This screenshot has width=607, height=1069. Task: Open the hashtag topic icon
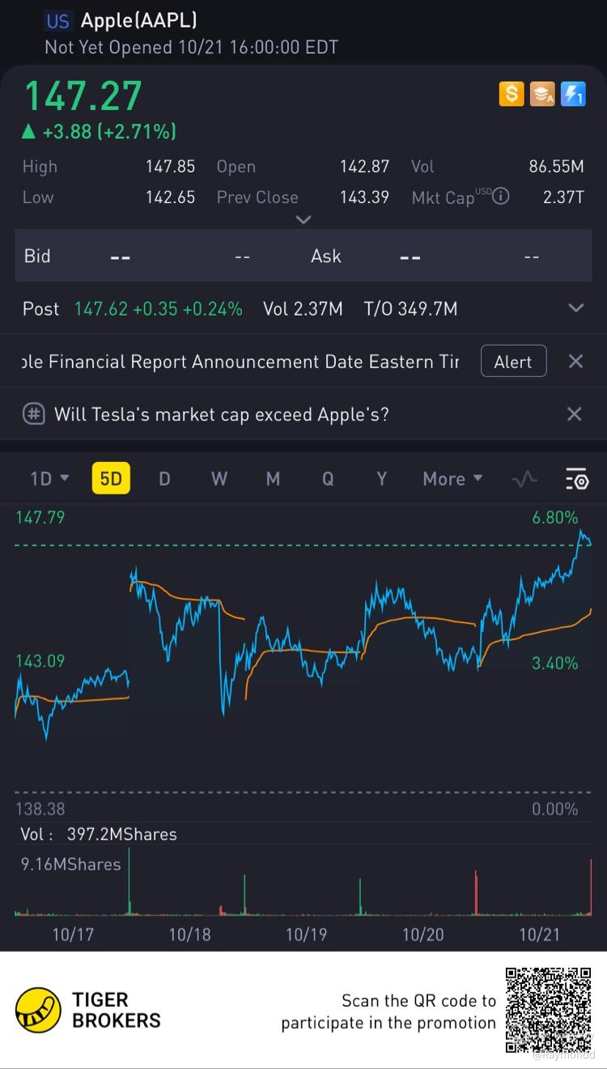[x=33, y=414]
